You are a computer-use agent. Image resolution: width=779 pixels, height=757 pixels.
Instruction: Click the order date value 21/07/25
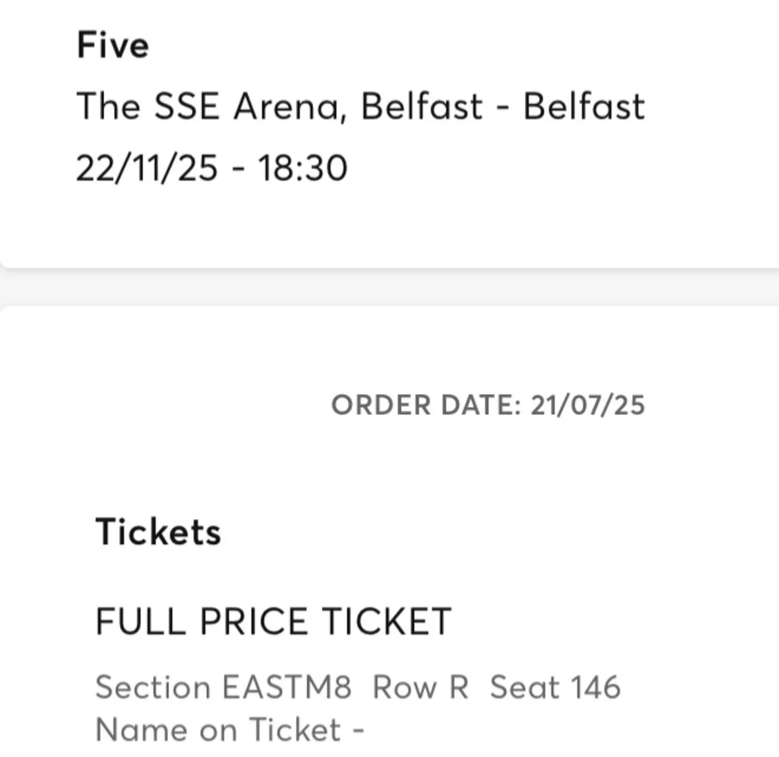(587, 405)
